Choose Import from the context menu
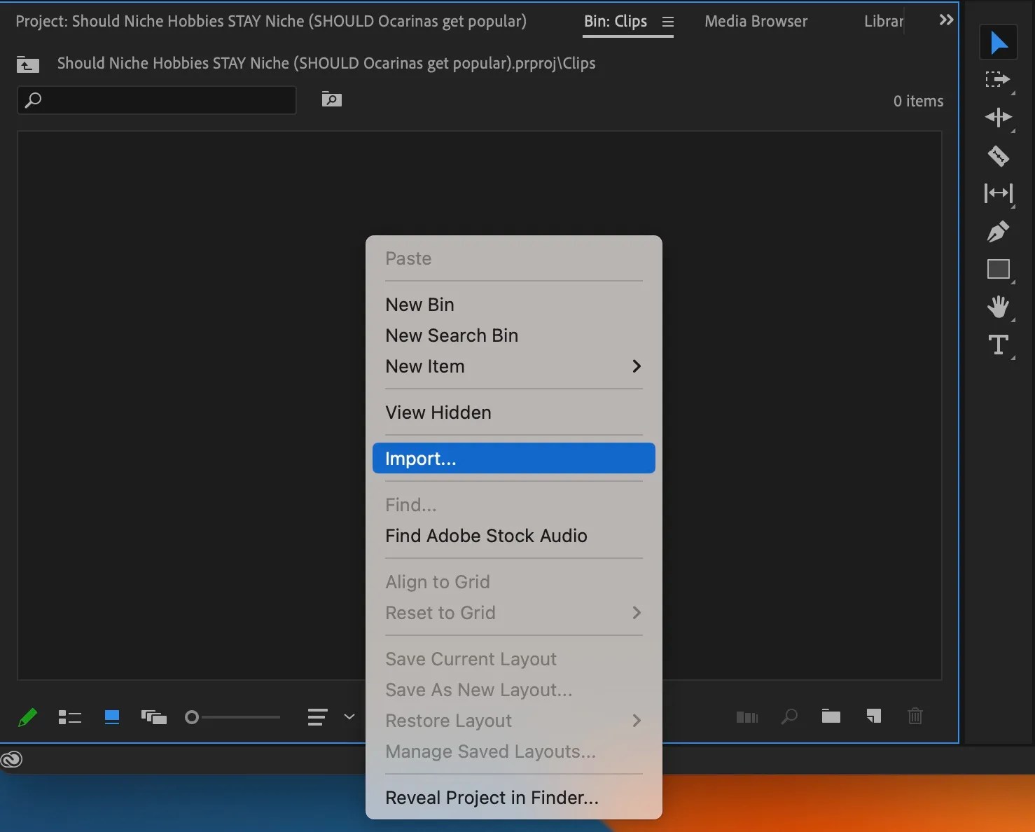This screenshot has width=1035, height=832. 513,458
